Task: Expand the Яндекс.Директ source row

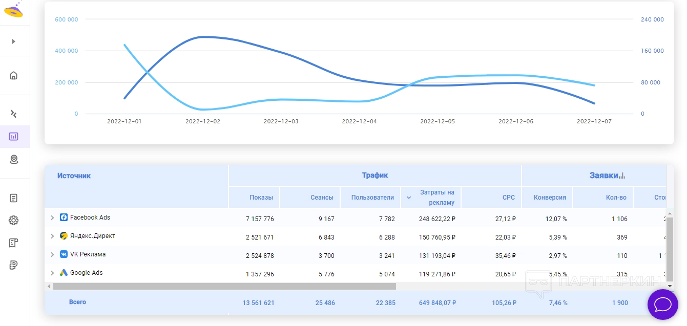Action: click(x=52, y=236)
